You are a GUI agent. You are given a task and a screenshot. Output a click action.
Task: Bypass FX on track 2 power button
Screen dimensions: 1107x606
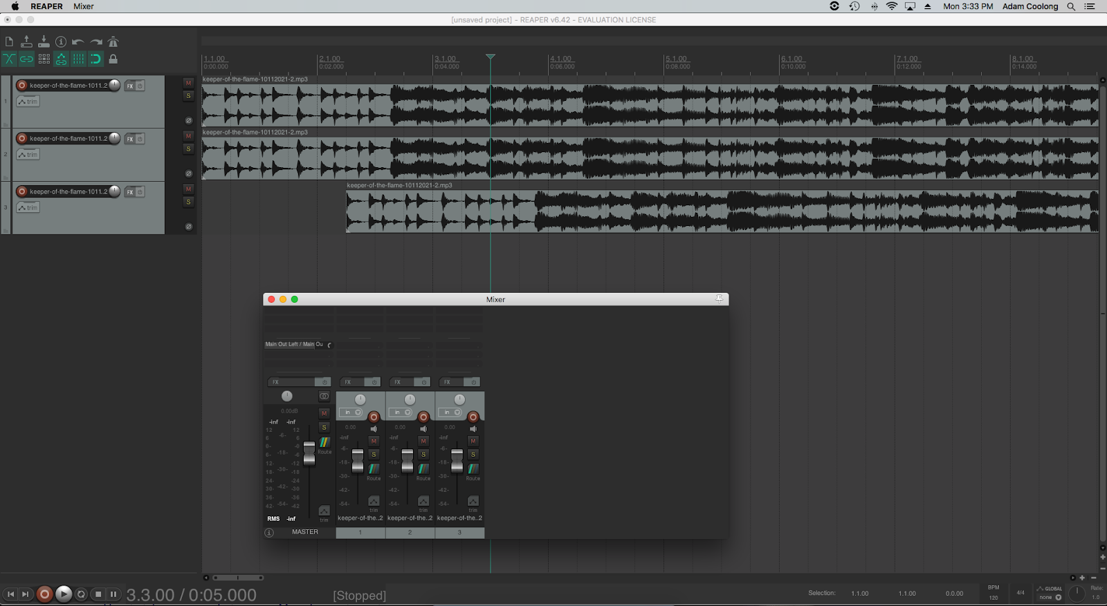(x=140, y=139)
